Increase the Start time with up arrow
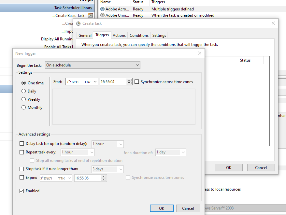 coord(129,80)
